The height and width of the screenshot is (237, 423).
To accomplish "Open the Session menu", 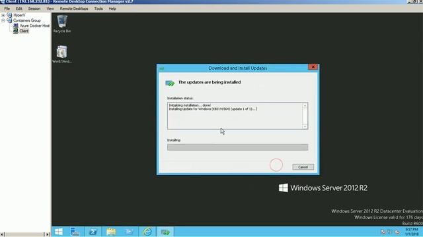I will coord(34,9).
